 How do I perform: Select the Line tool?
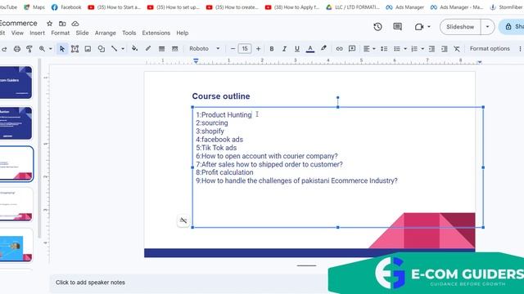coord(115,49)
